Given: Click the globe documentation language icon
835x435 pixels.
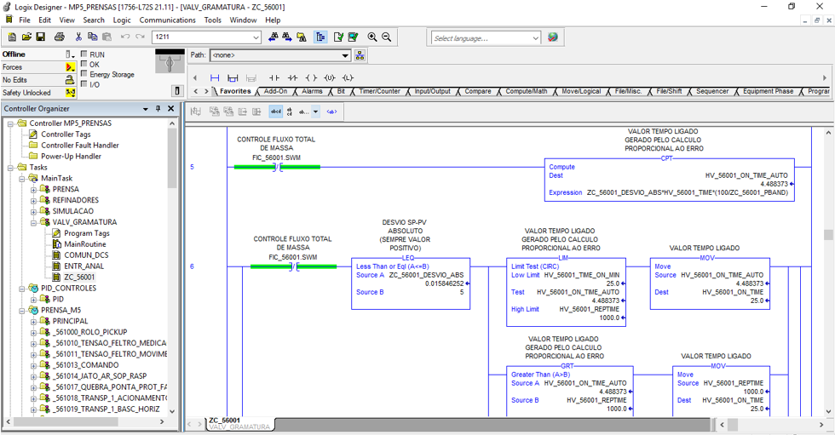Looking at the screenshot, I should [553, 37].
